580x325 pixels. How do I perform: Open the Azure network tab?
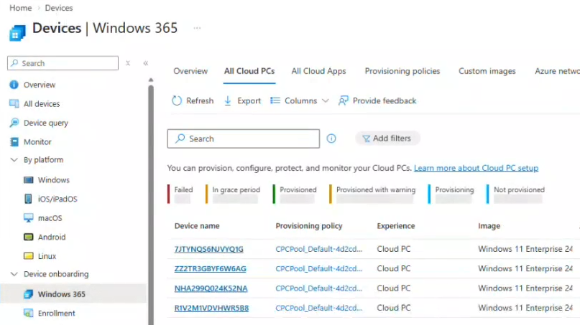point(557,71)
